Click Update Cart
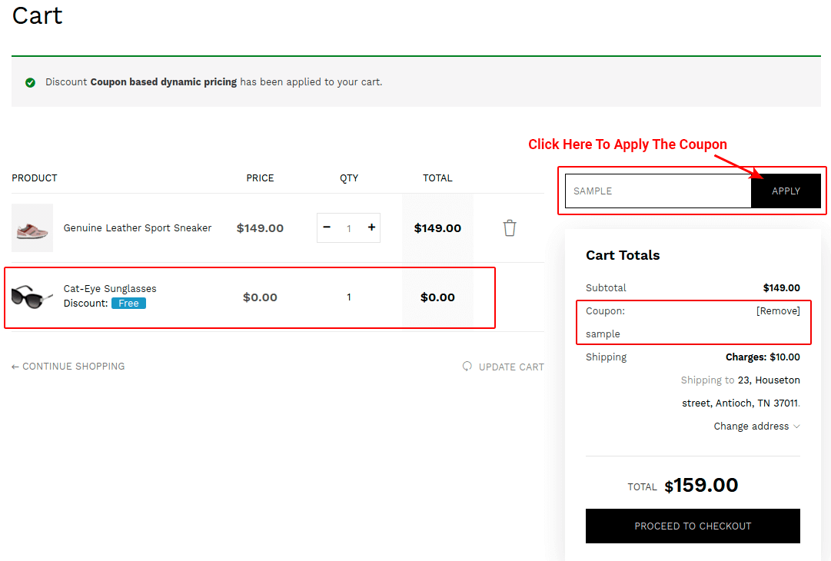Viewport: 831px width, 561px height. (511, 367)
